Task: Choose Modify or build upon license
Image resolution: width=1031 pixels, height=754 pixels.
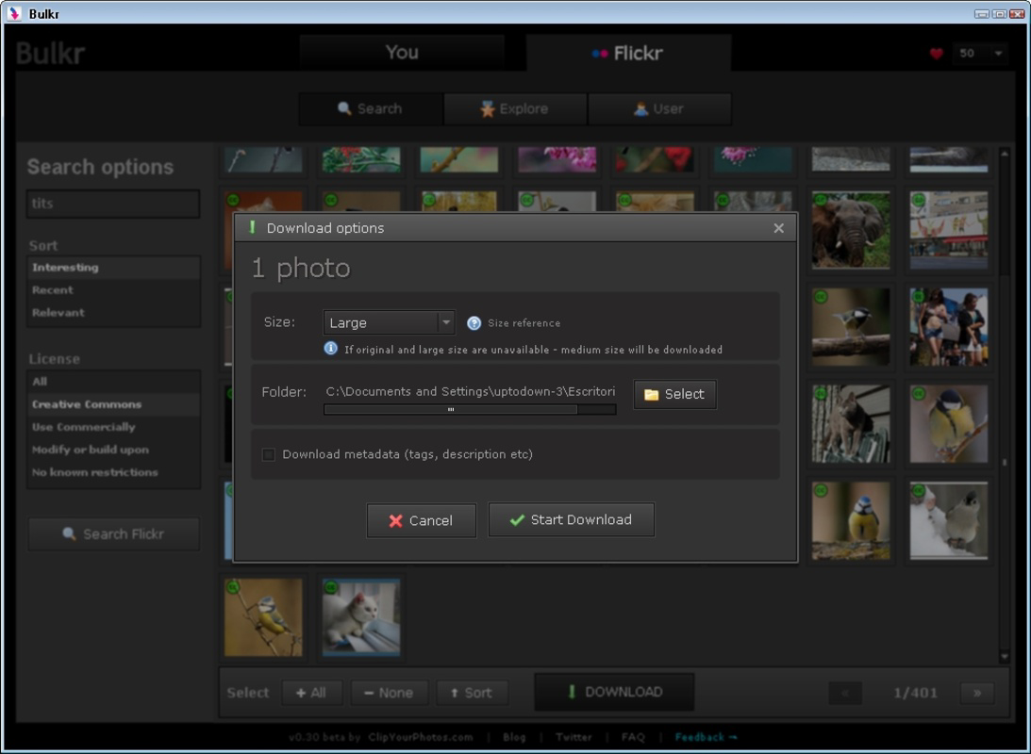Action: 113,450
